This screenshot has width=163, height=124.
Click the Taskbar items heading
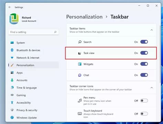[77, 28]
